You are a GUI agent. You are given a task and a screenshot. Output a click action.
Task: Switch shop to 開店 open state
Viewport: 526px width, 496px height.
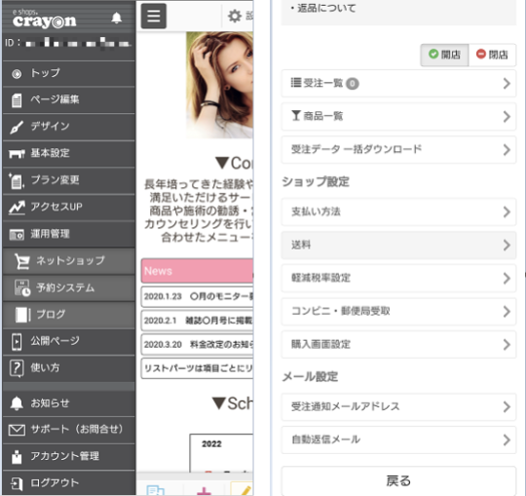(x=444, y=55)
